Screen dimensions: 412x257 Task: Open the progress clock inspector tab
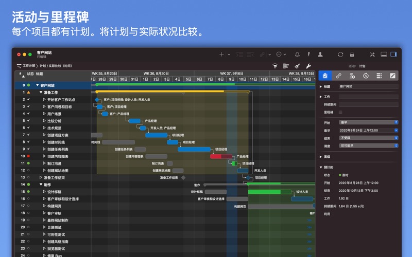(x=365, y=76)
